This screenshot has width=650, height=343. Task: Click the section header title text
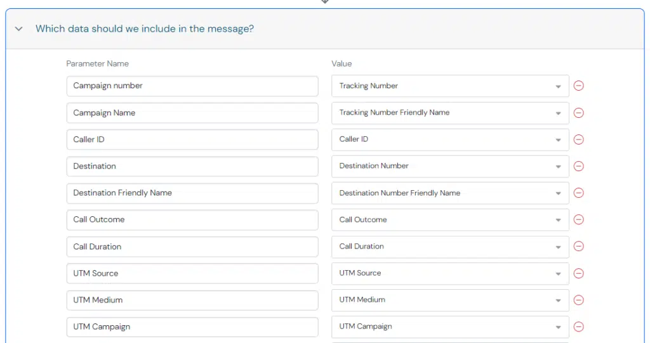[145, 29]
